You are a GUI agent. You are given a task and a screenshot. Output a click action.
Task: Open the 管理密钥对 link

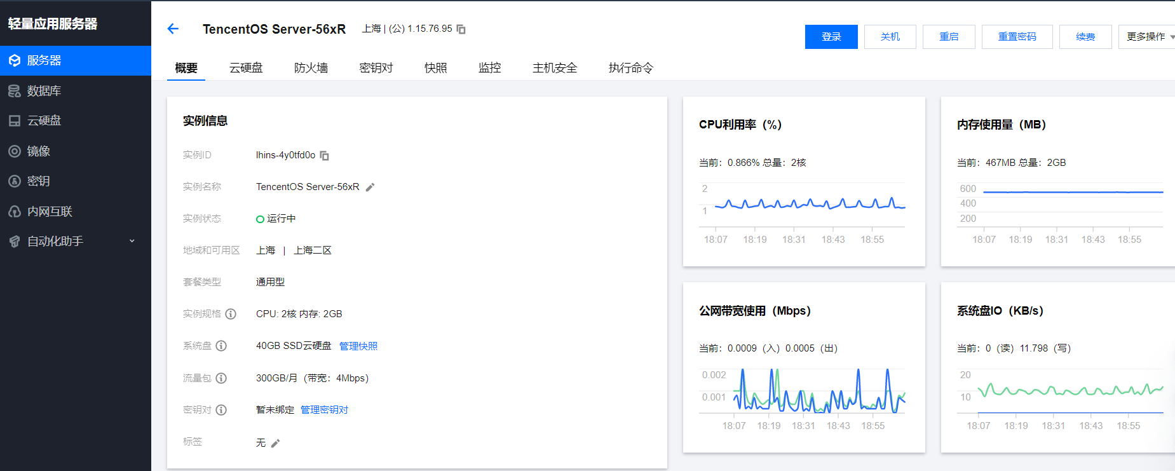click(x=324, y=410)
